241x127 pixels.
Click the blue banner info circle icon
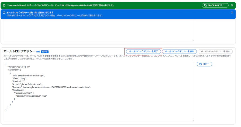(x=4, y=13)
